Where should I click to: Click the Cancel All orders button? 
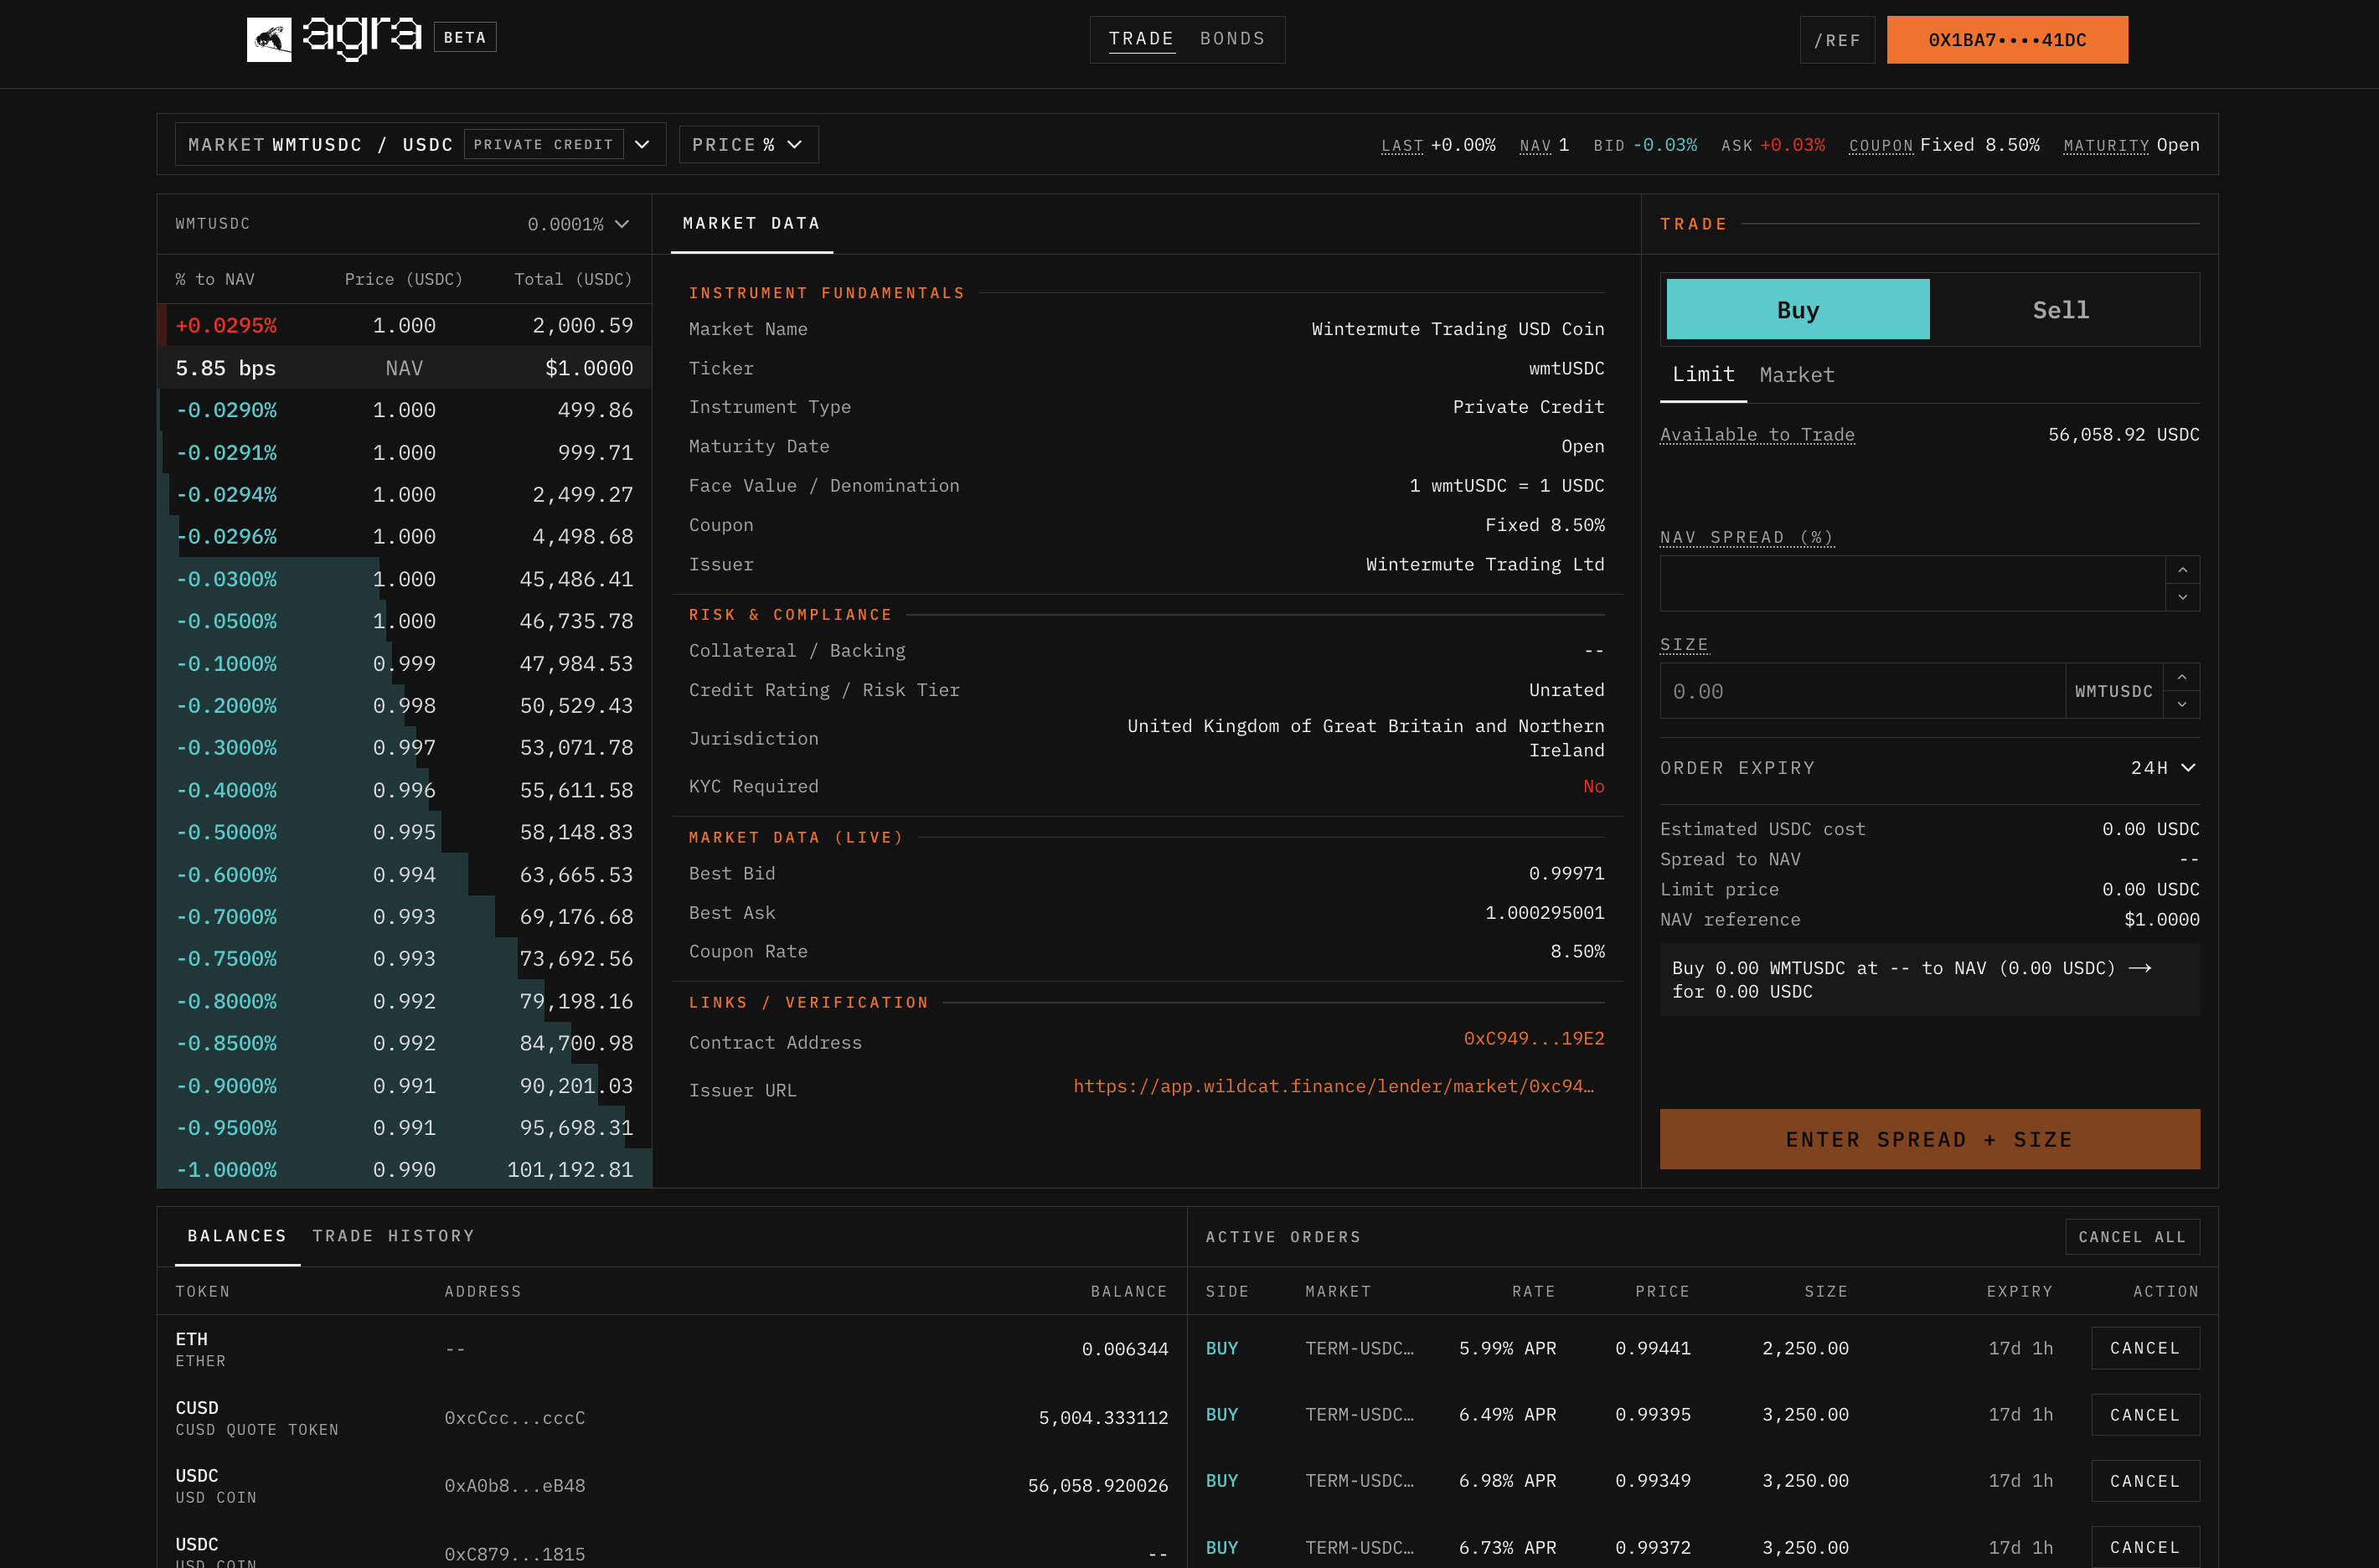[x=2132, y=1237]
